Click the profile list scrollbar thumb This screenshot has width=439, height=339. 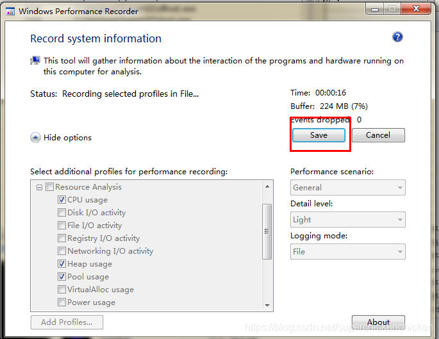click(x=267, y=231)
